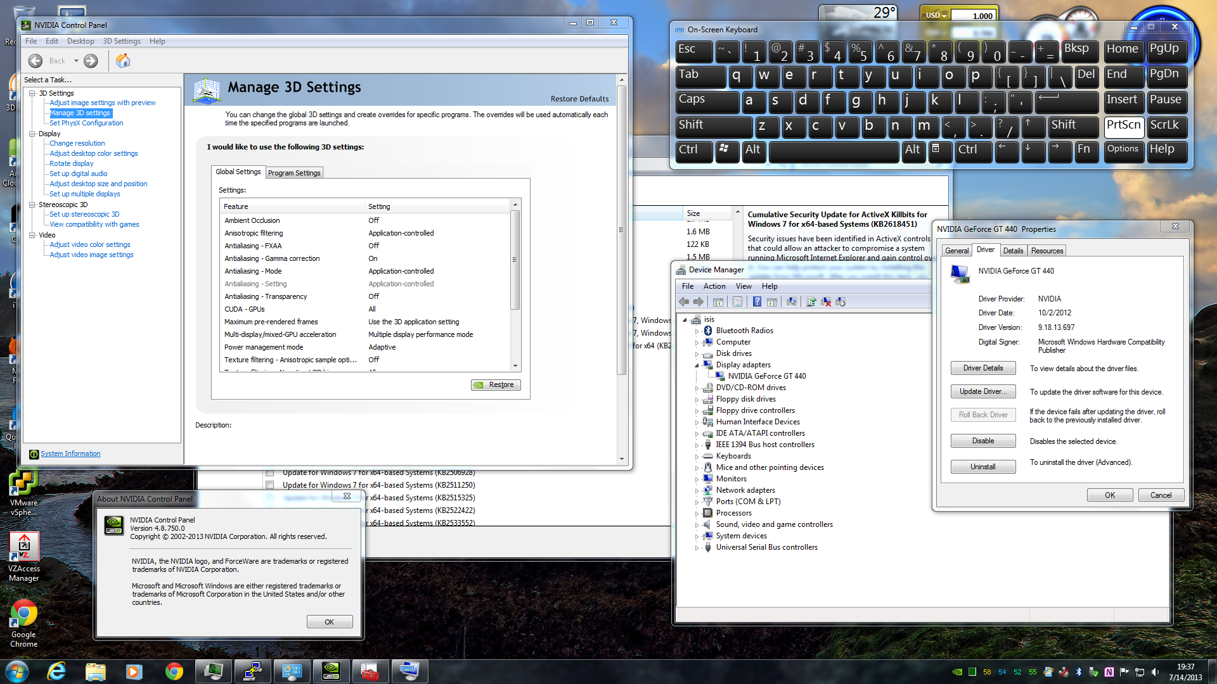Click the volume speaker tray icon
Viewport: 1217px width, 684px height.
1155,672
